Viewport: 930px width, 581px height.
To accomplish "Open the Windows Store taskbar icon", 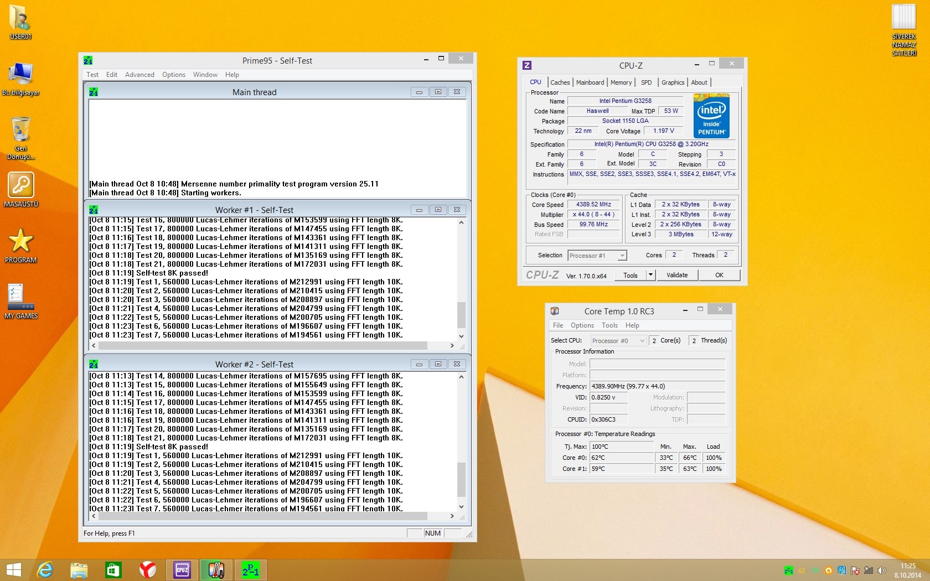I will (x=113, y=570).
